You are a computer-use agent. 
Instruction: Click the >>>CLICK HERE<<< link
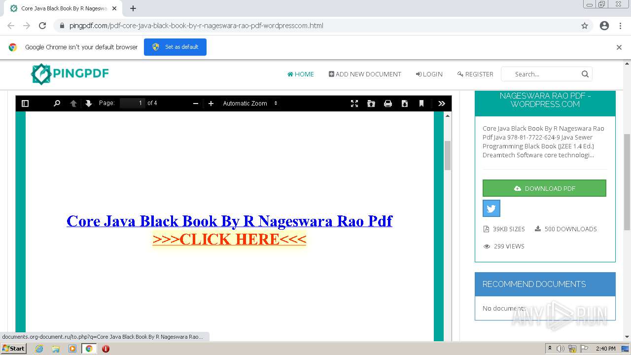[x=229, y=239]
